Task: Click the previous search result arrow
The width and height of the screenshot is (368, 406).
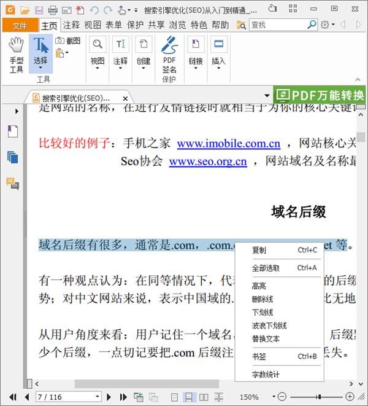Action: click(343, 25)
